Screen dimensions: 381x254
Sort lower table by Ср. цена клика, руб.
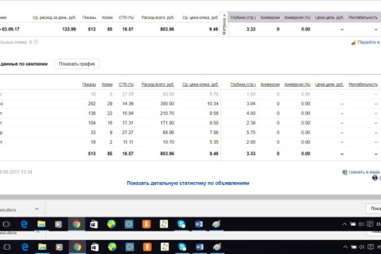tap(201, 84)
